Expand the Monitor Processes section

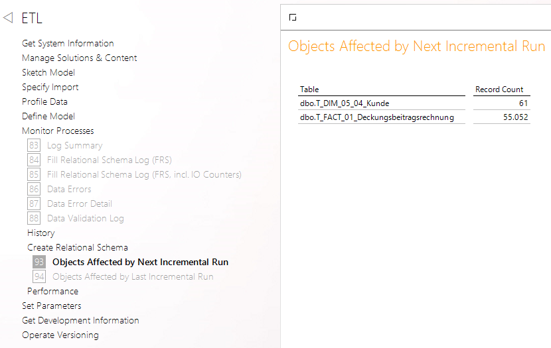(58, 131)
